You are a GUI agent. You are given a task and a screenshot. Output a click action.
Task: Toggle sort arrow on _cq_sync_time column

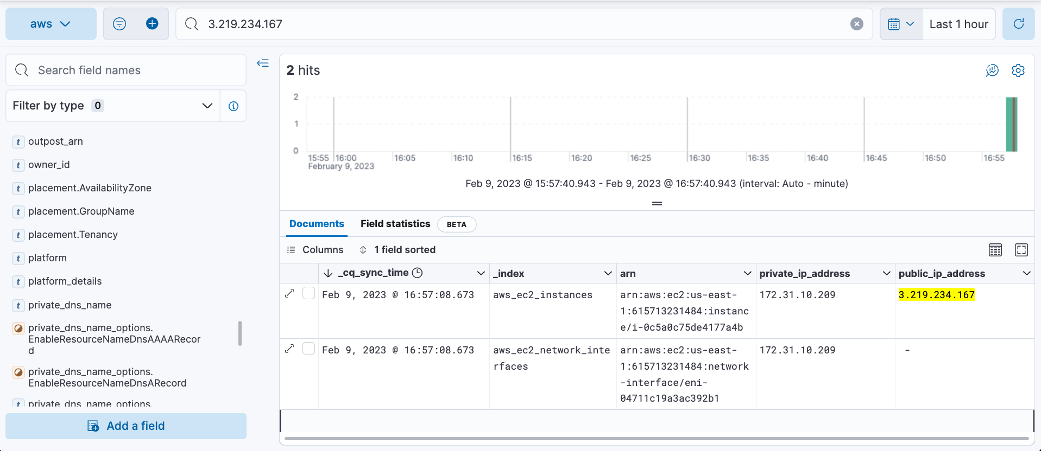(x=328, y=273)
